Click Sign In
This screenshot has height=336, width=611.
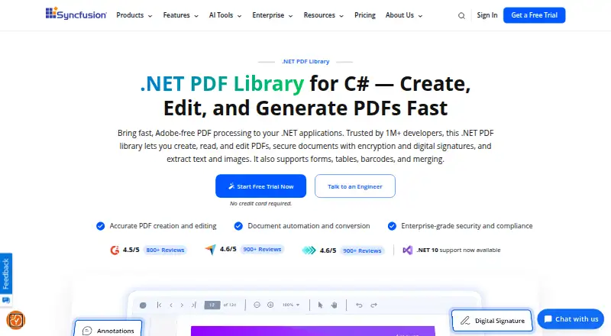(x=487, y=15)
